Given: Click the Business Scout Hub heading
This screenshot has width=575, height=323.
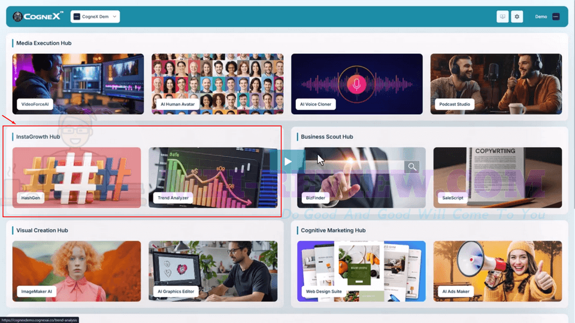Looking at the screenshot, I should [x=327, y=136].
